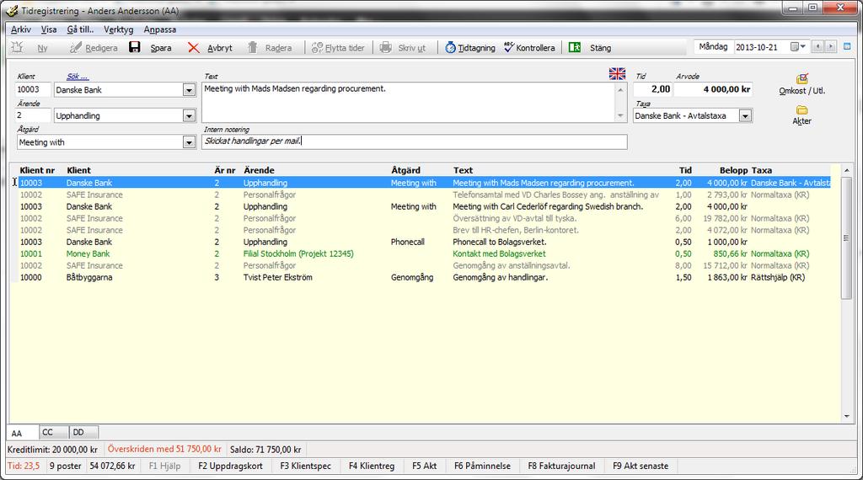Click into the Intern notering field
This screenshot has height=480, width=863.
414,141
